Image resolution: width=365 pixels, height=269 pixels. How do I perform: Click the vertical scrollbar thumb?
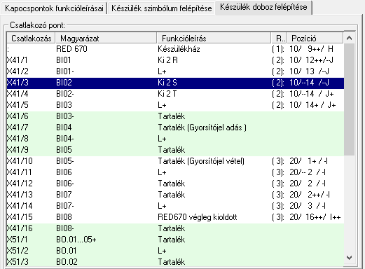coord(350,99)
